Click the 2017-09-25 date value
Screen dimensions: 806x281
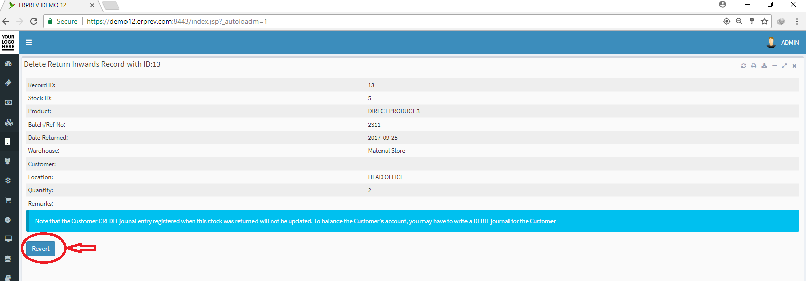(x=383, y=138)
